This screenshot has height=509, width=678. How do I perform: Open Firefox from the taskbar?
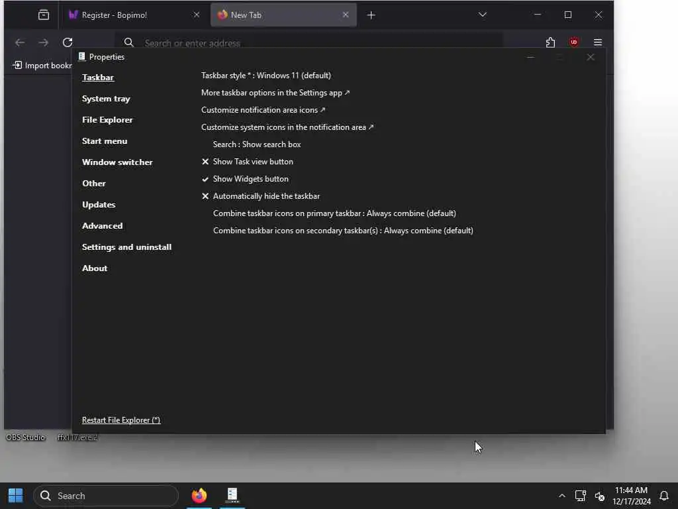[199, 495]
